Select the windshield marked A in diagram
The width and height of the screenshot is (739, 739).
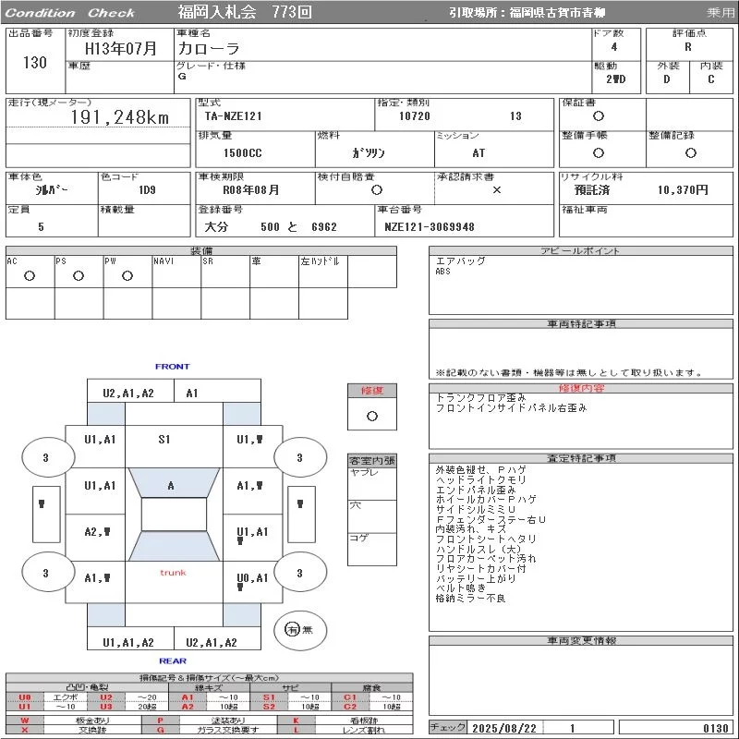coord(171,485)
